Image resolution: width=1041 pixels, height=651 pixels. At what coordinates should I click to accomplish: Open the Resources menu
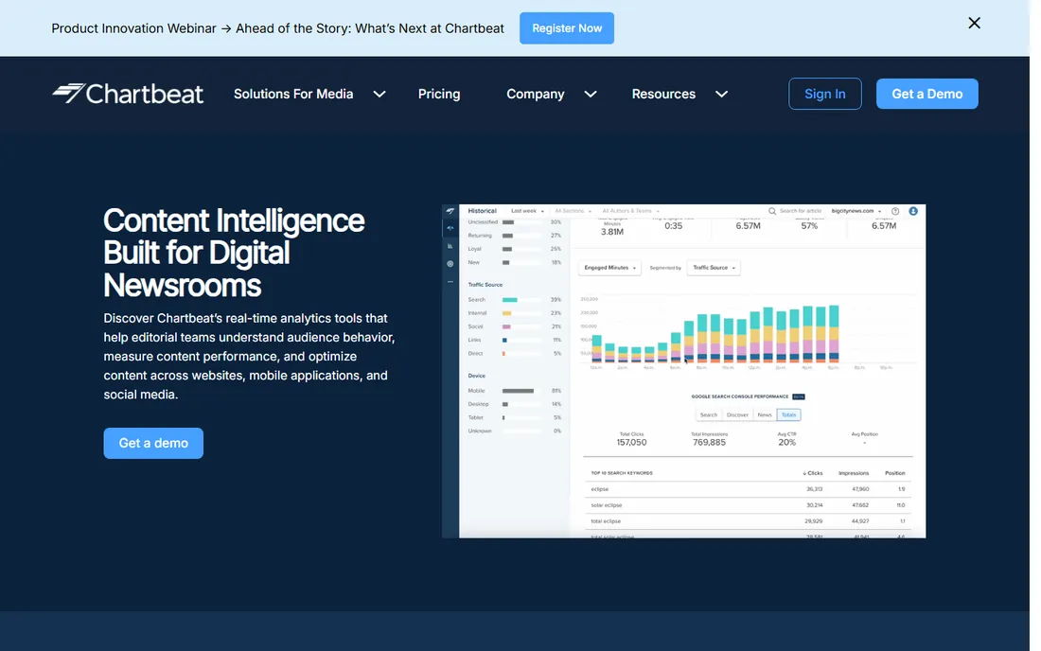(663, 94)
